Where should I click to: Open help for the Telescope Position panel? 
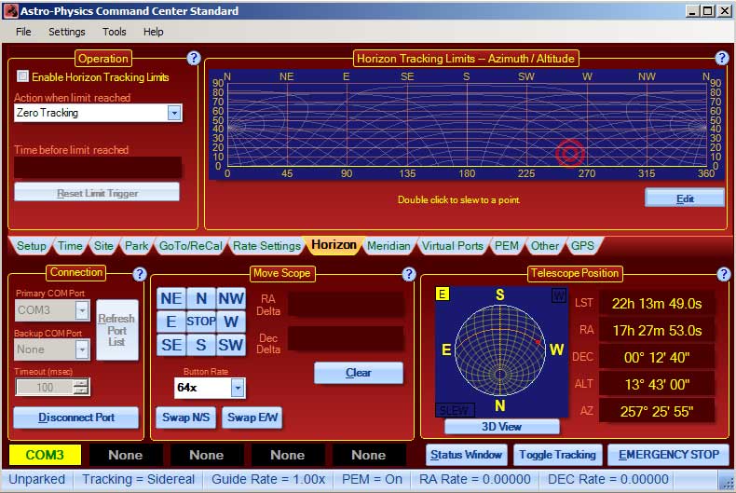coord(723,274)
